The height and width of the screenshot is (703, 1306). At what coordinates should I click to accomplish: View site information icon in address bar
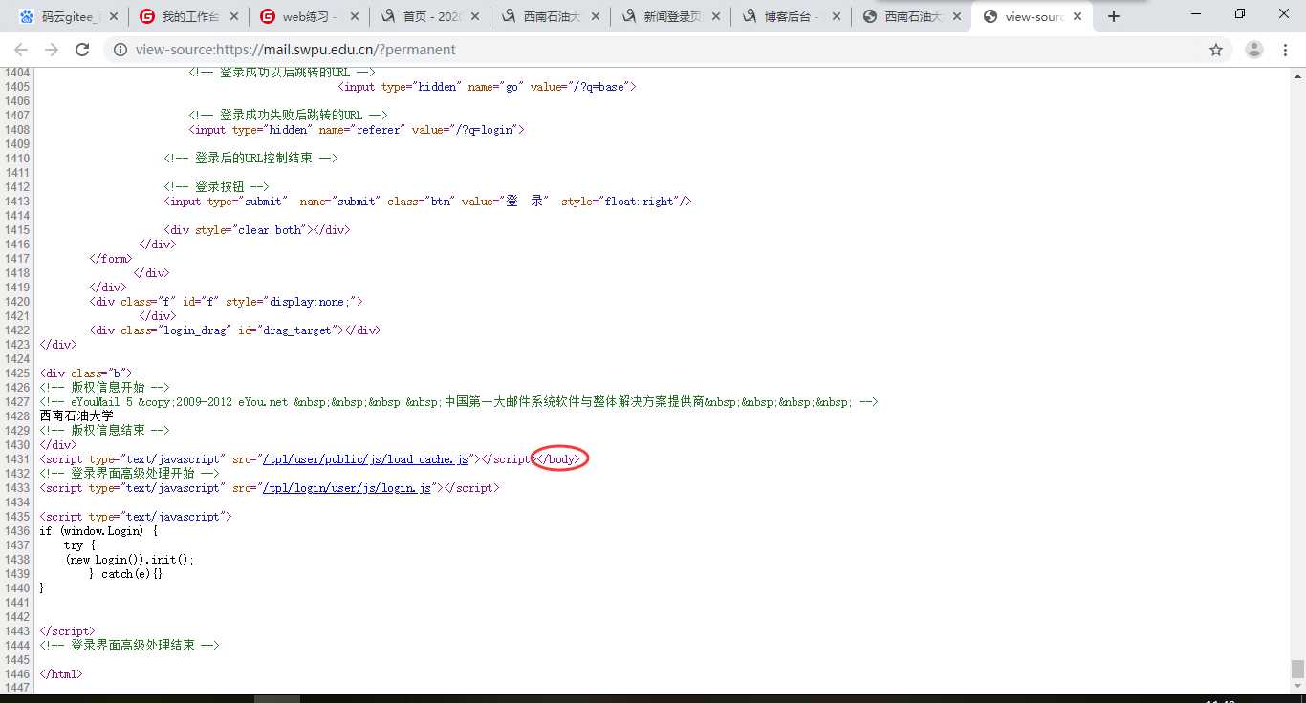tap(121, 50)
